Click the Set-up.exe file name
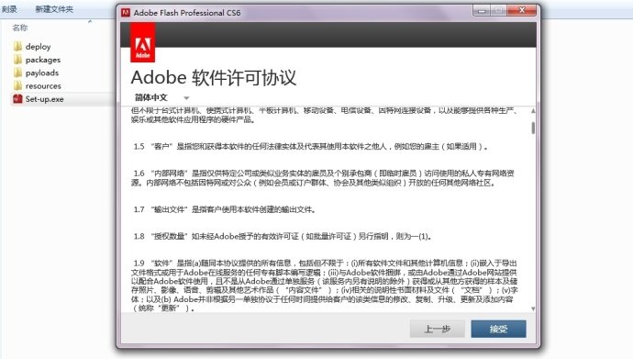This screenshot has width=633, height=359. click(x=44, y=99)
